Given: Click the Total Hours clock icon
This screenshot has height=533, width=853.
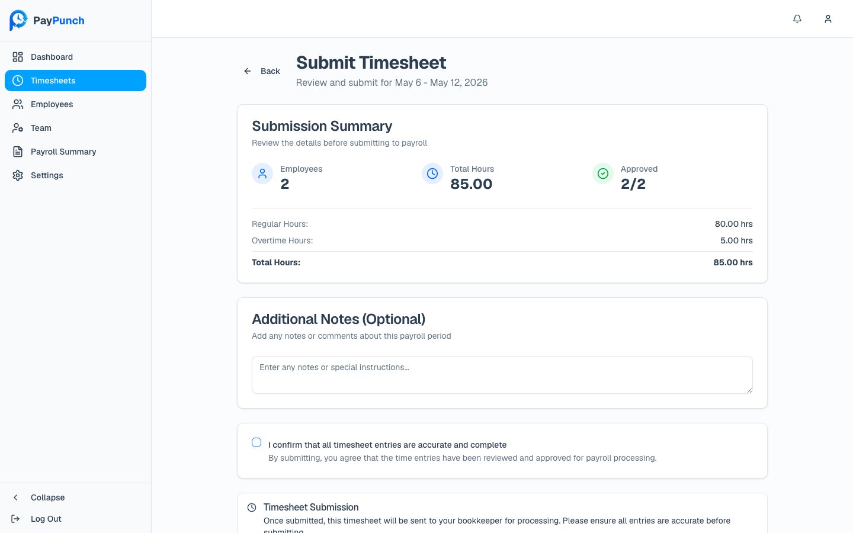Looking at the screenshot, I should (432, 174).
